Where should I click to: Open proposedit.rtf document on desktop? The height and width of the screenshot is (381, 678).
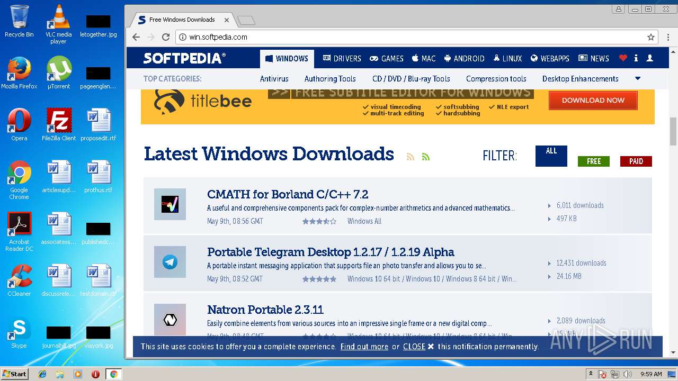coord(98,125)
